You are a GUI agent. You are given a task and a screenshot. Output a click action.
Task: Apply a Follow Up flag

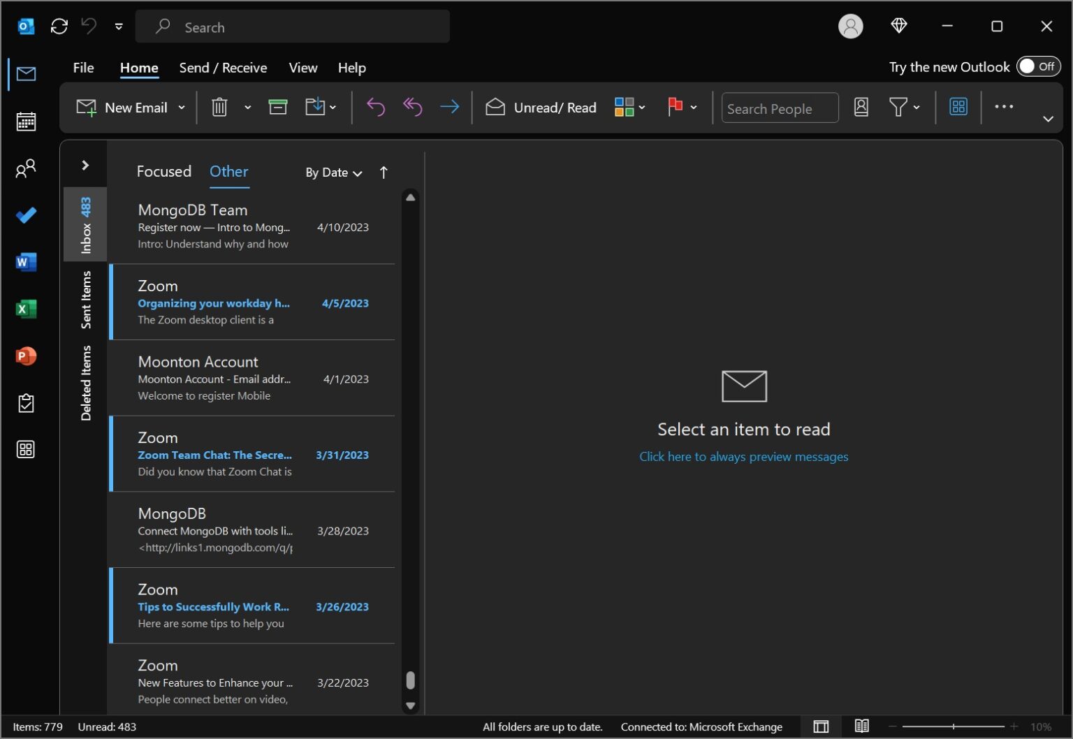tap(675, 107)
